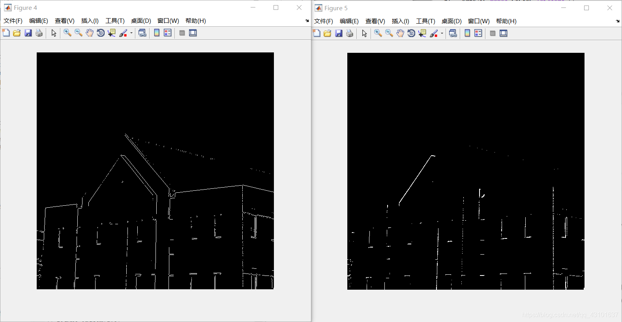This screenshot has height=322, width=622.
Task: Open 插入(I) menu in Figure 5
Action: coord(401,21)
